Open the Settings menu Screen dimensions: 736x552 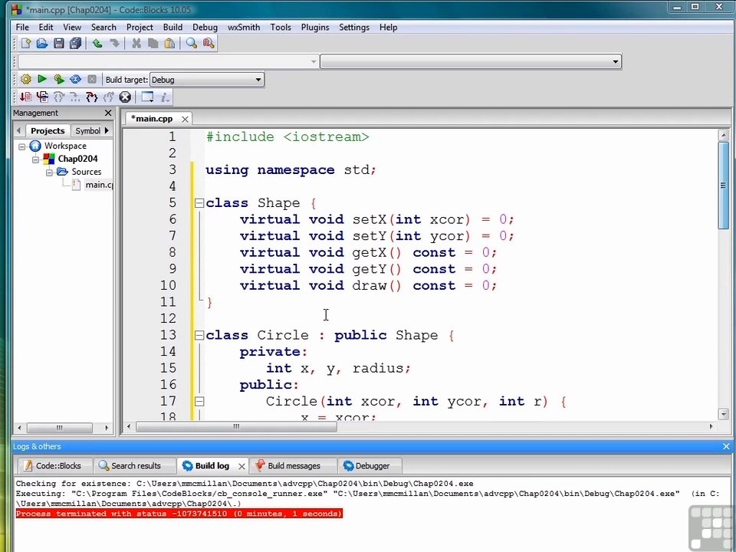[x=354, y=28]
